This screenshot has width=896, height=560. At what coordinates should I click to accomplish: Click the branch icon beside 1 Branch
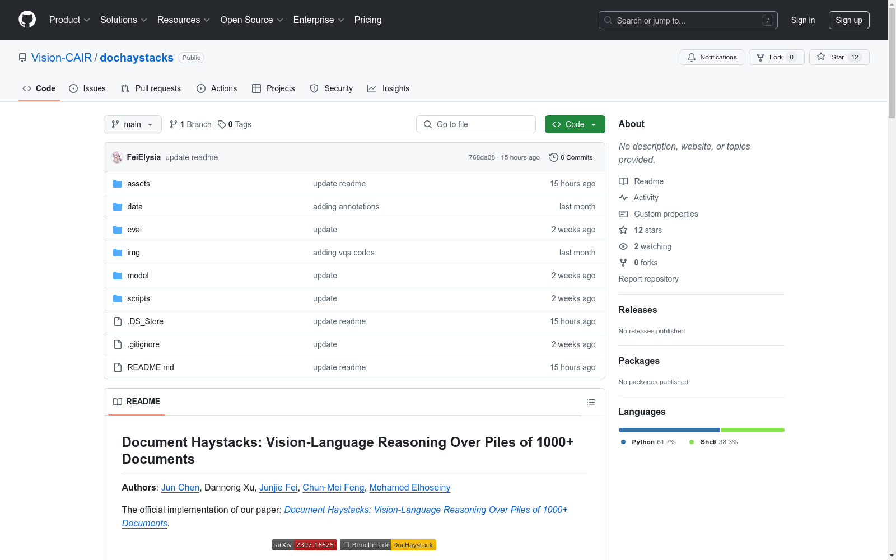(x=174, y=124)
